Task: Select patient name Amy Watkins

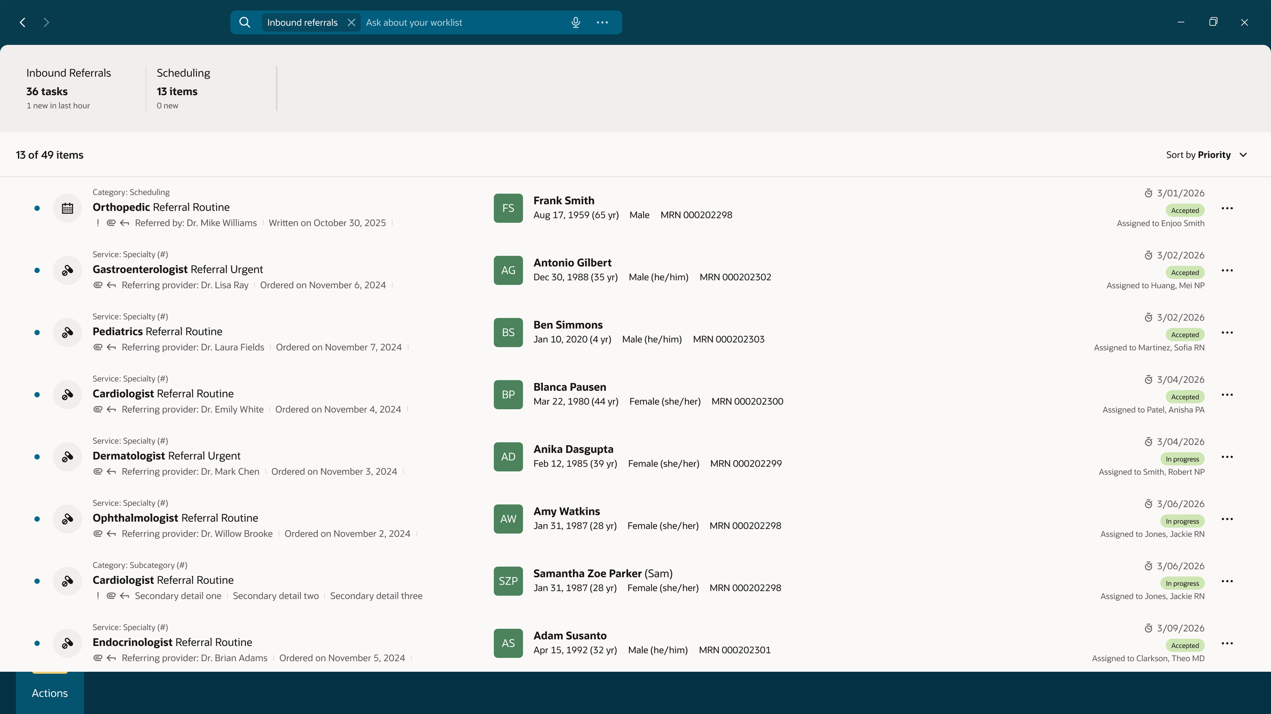Action: click(566, 511)
